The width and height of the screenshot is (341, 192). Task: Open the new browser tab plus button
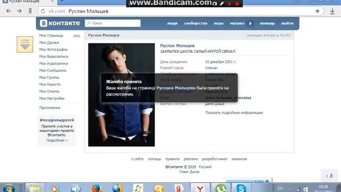[62, 2]
